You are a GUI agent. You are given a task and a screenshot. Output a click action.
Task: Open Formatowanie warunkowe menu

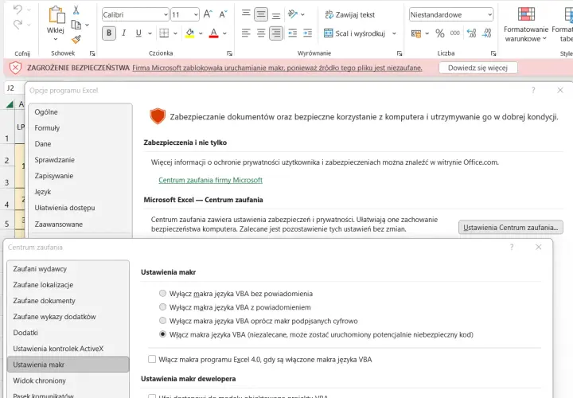click(526, 25)
